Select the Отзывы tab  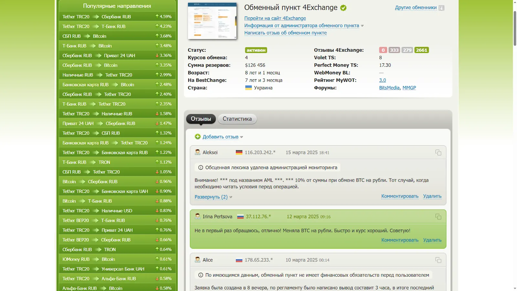[x=201, y=119]
